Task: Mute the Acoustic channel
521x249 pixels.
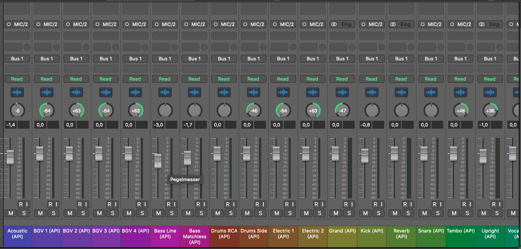Action: [x=11, y=213]
